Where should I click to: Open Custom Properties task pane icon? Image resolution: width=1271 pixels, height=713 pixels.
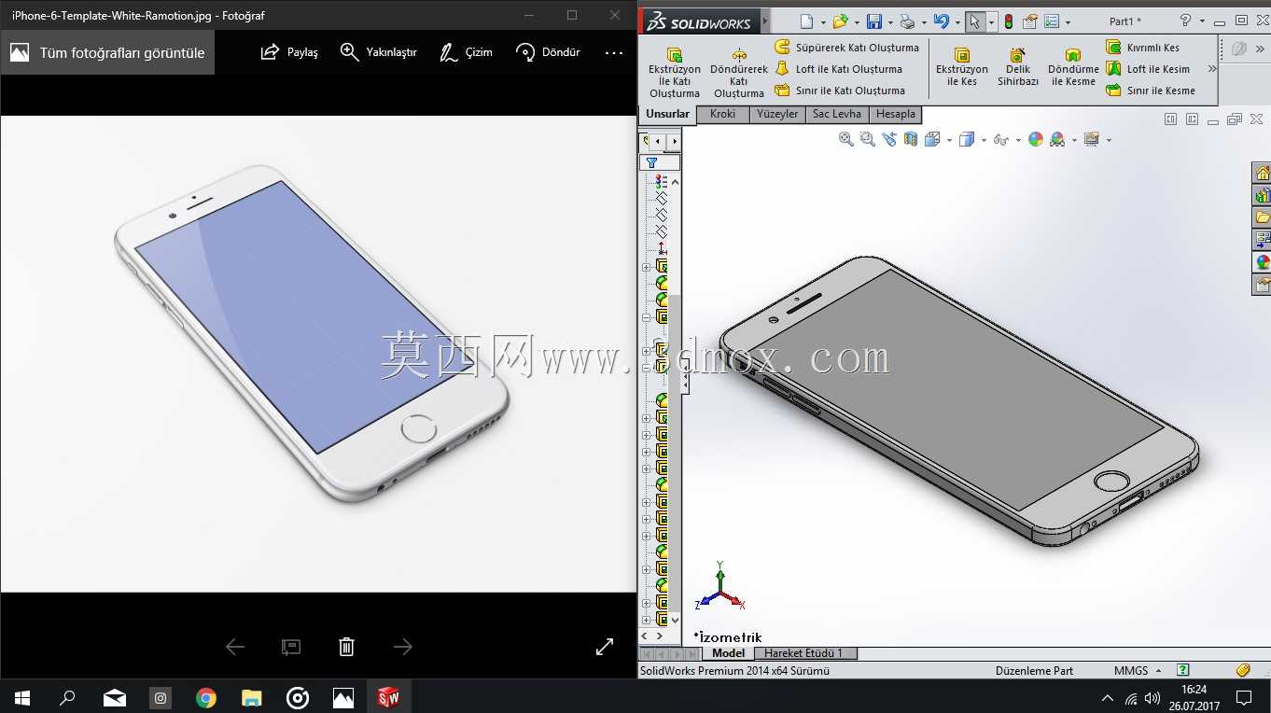[x=1262, y=286]
